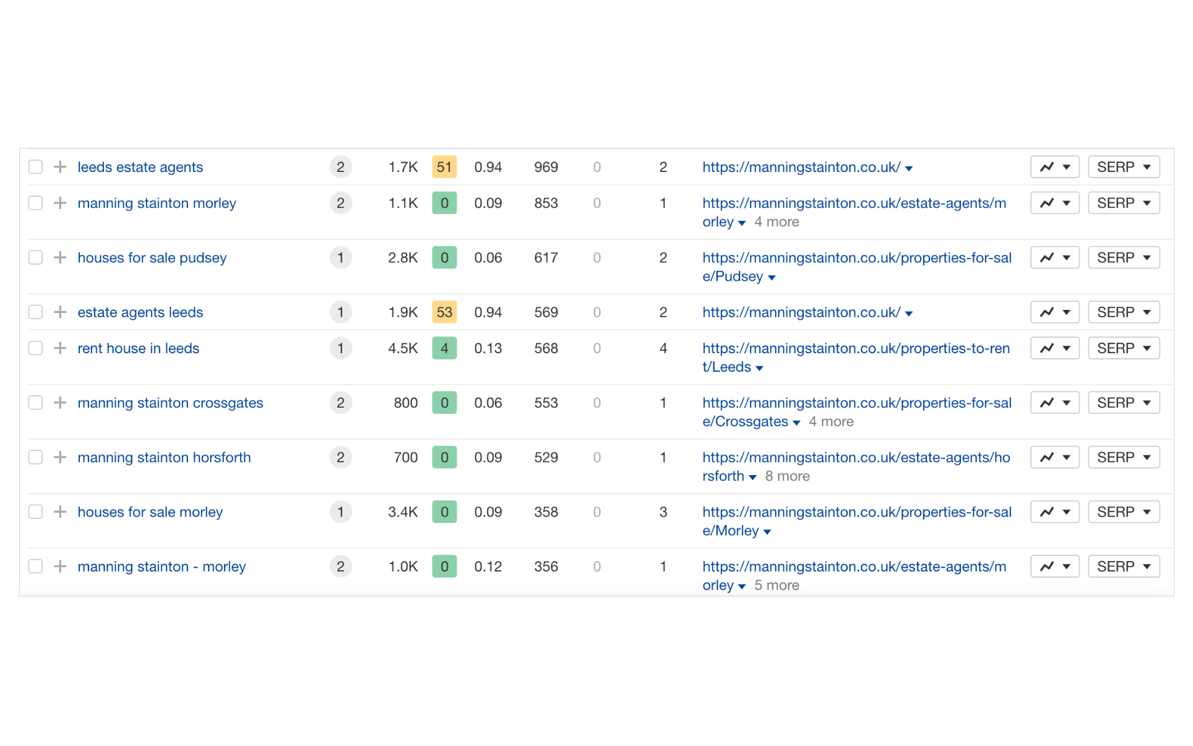Expand the plus icon for leeds estate agents
This screenshot has width=1193, height=746.
coord(60,167)
